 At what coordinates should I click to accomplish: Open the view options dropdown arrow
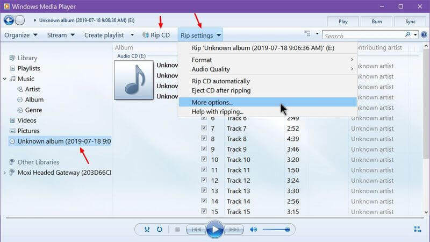click(317, 34)
